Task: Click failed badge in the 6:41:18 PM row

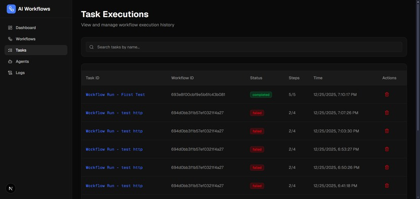Action: (257, 185)
